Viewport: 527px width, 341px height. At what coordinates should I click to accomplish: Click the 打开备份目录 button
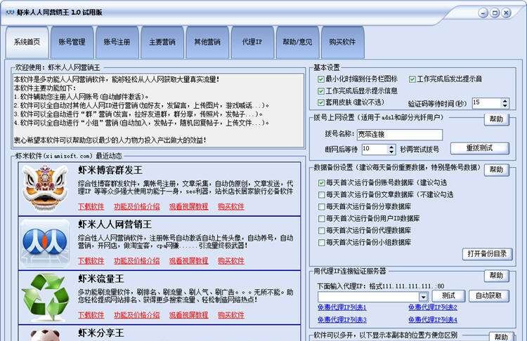[487, 254]
